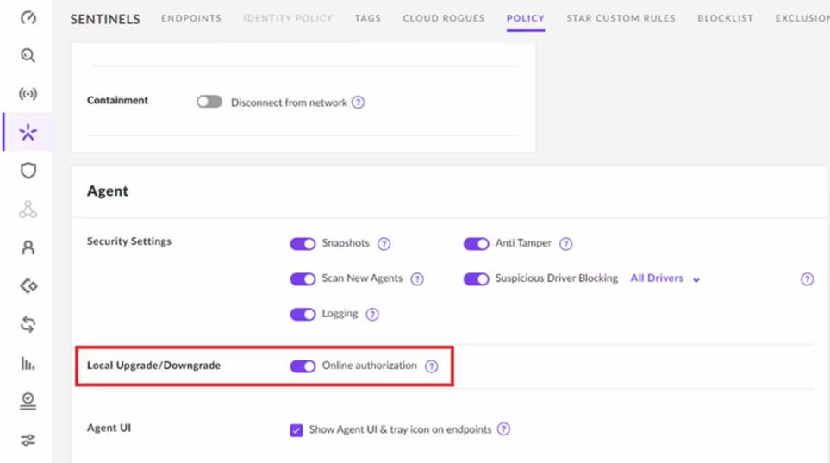Click the Agent section heading
This screenshot has height=463, width=830.
tap(108, 191)
